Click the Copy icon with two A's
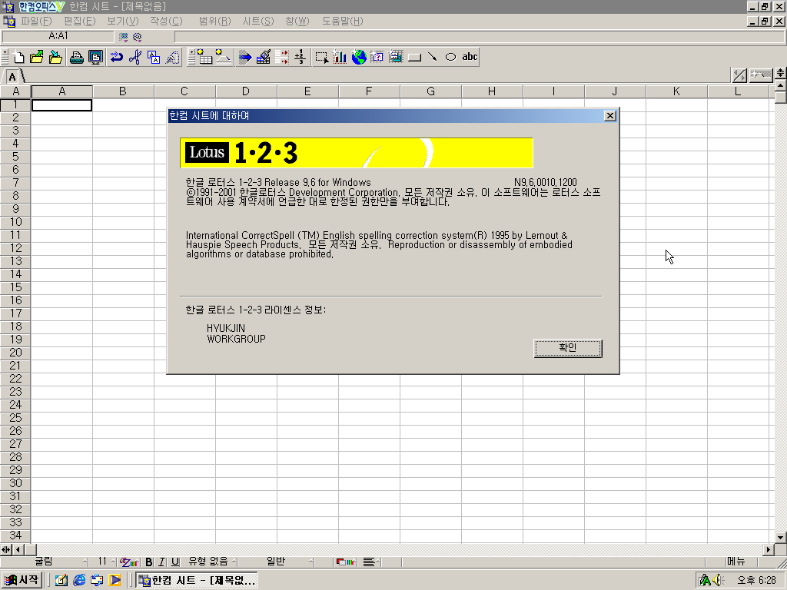This screenshot has width=787, height=590. coord(154,57)
